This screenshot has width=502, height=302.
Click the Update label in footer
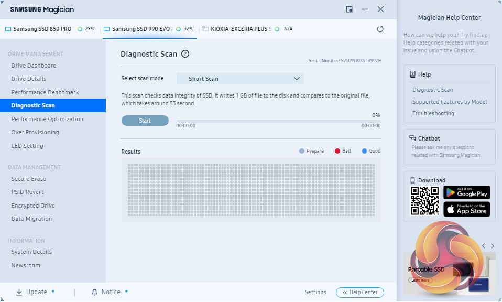click(37, 292)
